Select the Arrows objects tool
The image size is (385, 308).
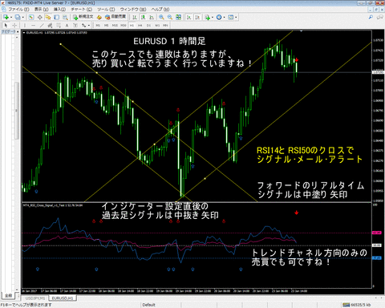coord(83,26)
